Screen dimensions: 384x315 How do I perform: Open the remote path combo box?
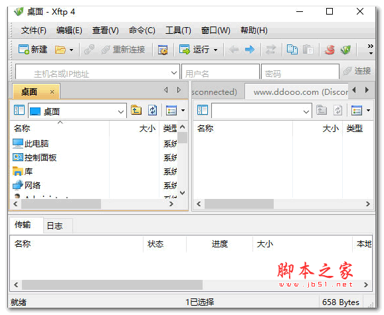262,111
